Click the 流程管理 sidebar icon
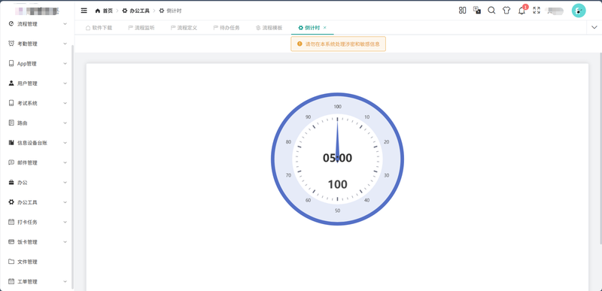 pyautogui.click(x=11, y=24)
